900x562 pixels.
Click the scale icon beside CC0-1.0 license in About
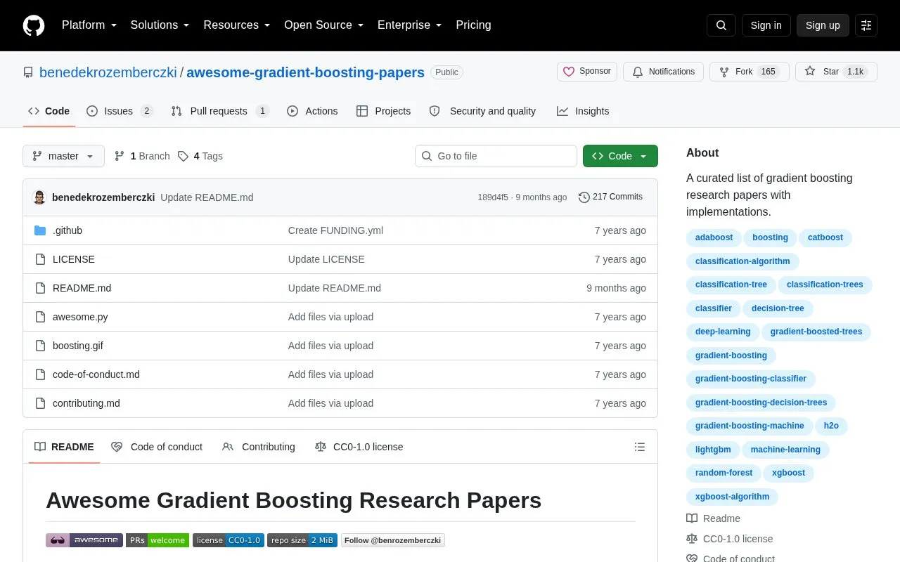[692, 539]
